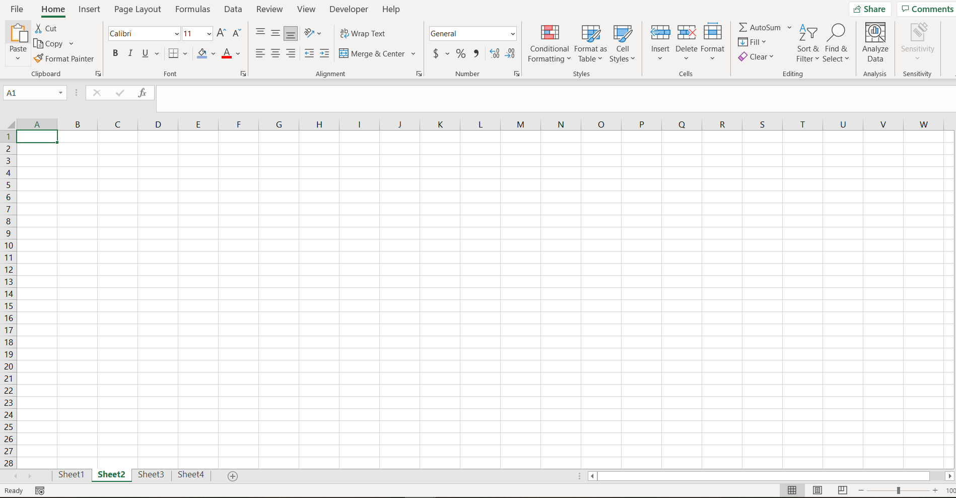Select the Sheet3 tab
The height and width of the screenshot is (498, 956).
(151, 474)
